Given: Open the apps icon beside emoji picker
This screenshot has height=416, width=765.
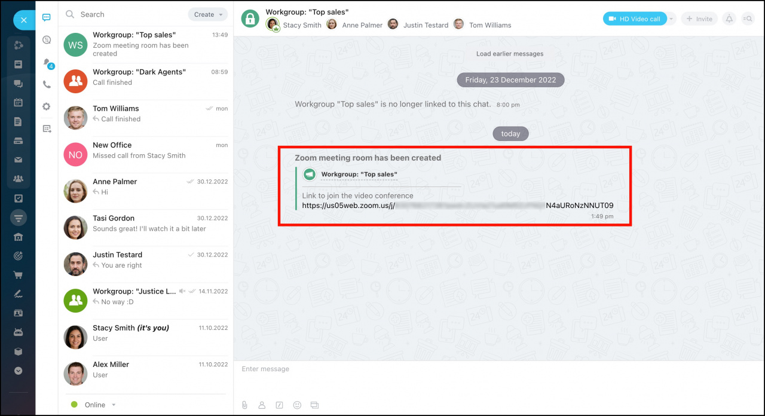Looking at the screenshot, I should click(314, 405).
